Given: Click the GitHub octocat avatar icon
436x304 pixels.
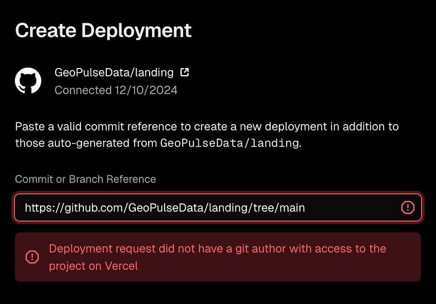Looking at the screenshot, I should pos(28,81).
